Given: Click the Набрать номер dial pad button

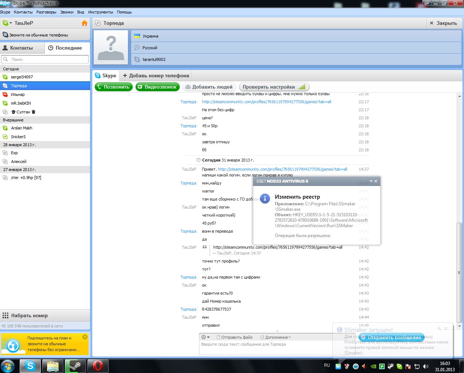Looking at the screenshot, I should point(45,315).
